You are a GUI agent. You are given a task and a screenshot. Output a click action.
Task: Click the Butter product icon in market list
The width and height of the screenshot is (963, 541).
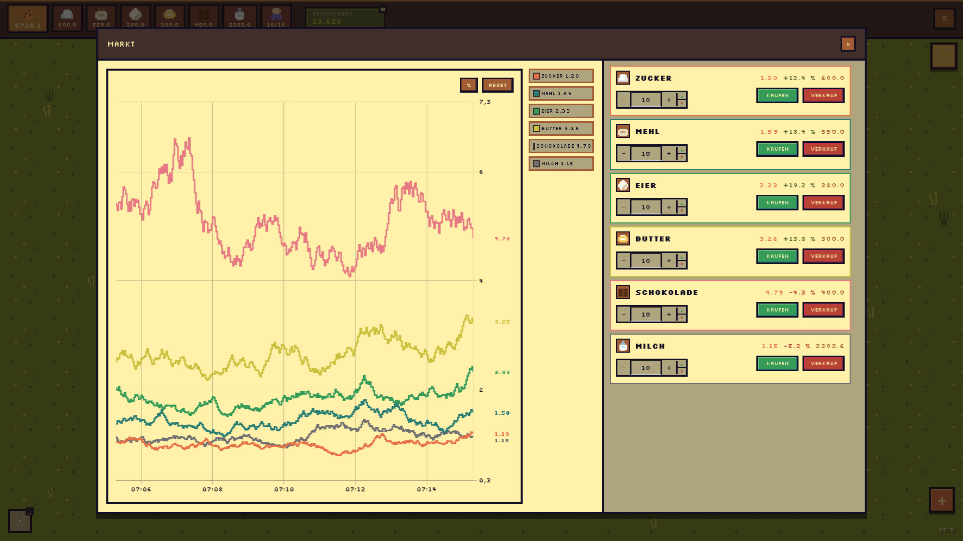623,238
